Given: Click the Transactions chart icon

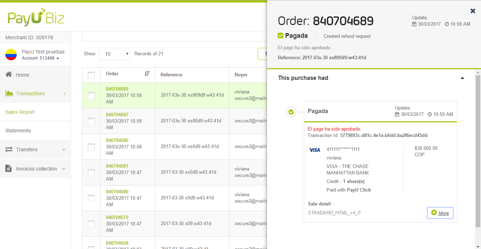Looking at the screenshot, I should click(9, 93).
